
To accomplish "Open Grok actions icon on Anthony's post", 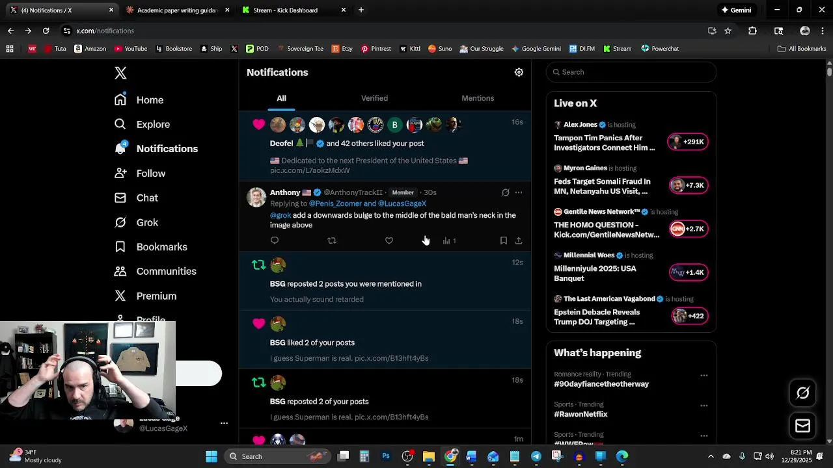I will click(x=506, y=192).
